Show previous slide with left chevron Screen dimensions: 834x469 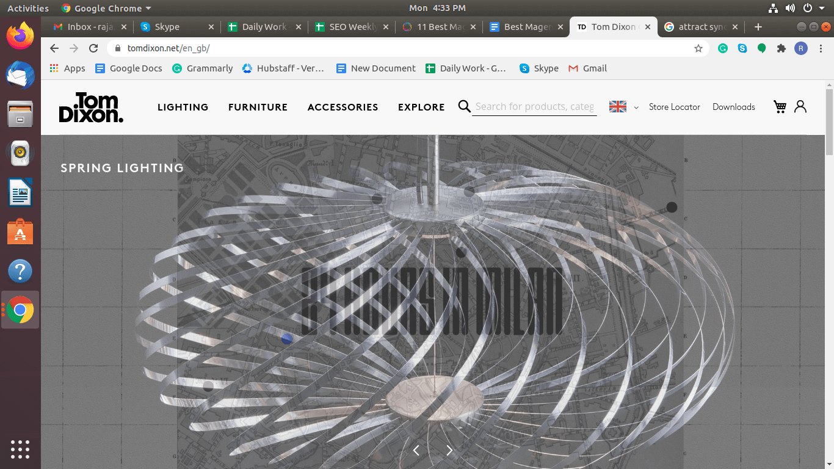tap(416, 451)
